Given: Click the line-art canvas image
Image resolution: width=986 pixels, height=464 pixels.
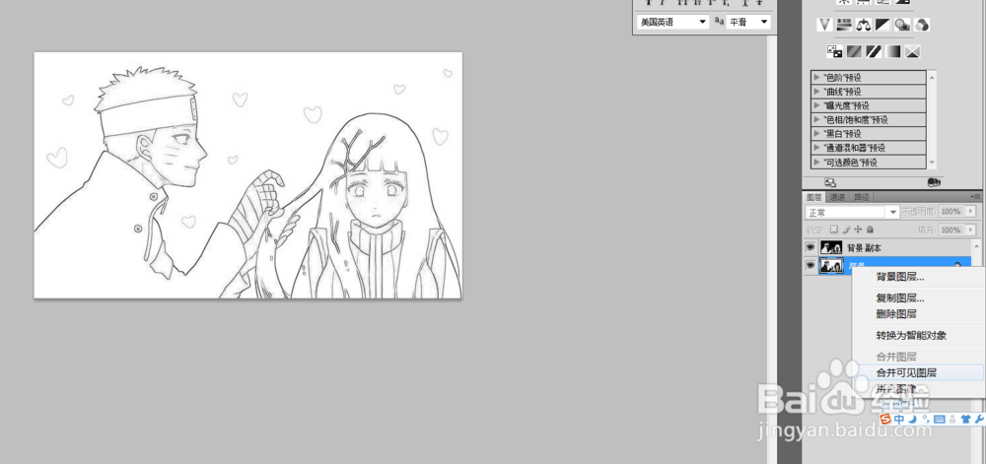Looking at the screenshot, I should click(247, 175).
